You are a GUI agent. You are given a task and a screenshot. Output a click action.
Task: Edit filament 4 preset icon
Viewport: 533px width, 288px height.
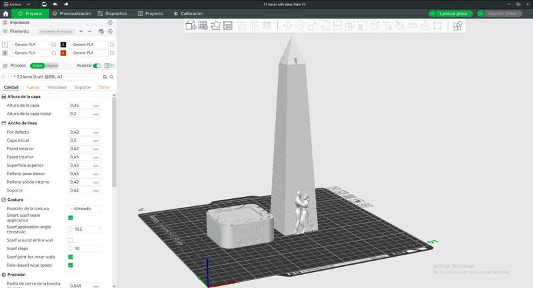(112, 53)
